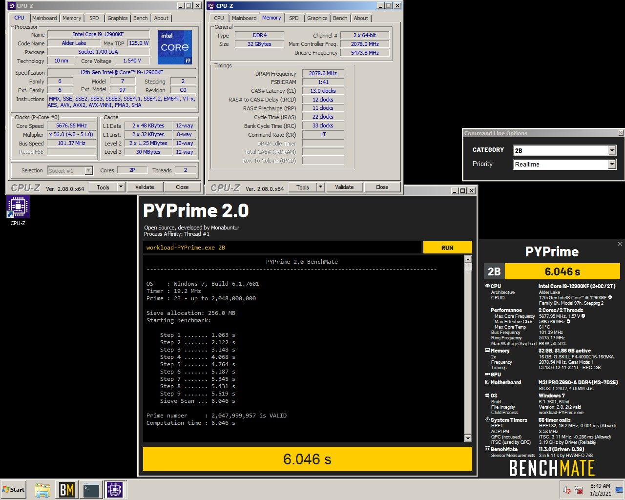Open the Priority dropdown set to Realtime

(565, 165)
